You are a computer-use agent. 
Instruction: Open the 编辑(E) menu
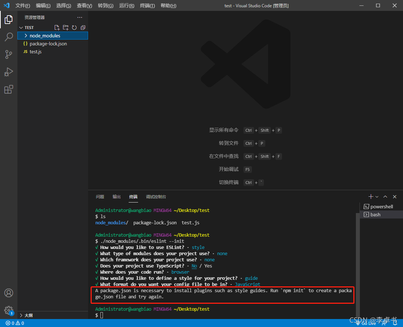pos(43,5)
